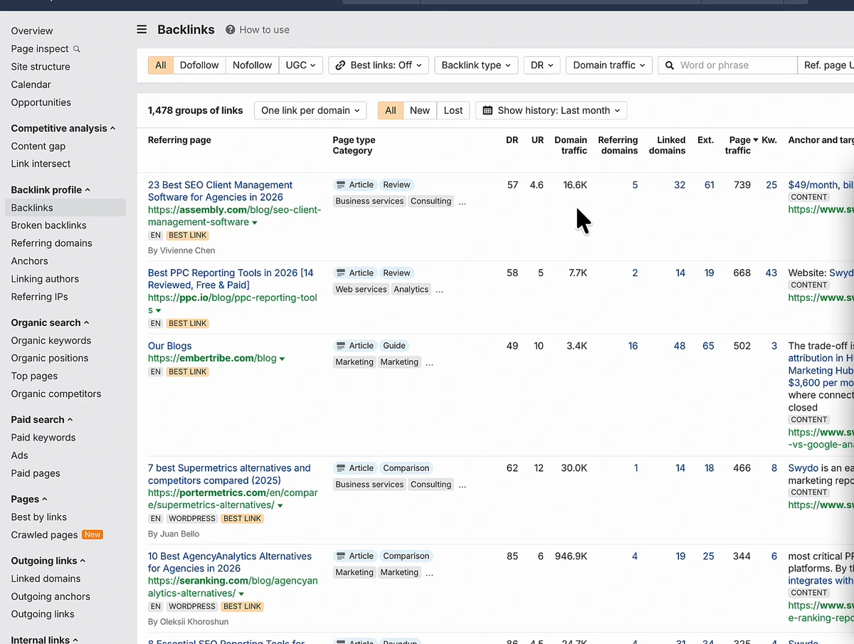The width and height of the screenshot is (854, 644).
Task: Sort by the Referring domains column header
Action: pyautogui.click(x=618, y=145)
